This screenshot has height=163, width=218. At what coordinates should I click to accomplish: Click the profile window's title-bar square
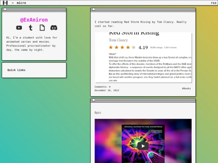point(5,9)
